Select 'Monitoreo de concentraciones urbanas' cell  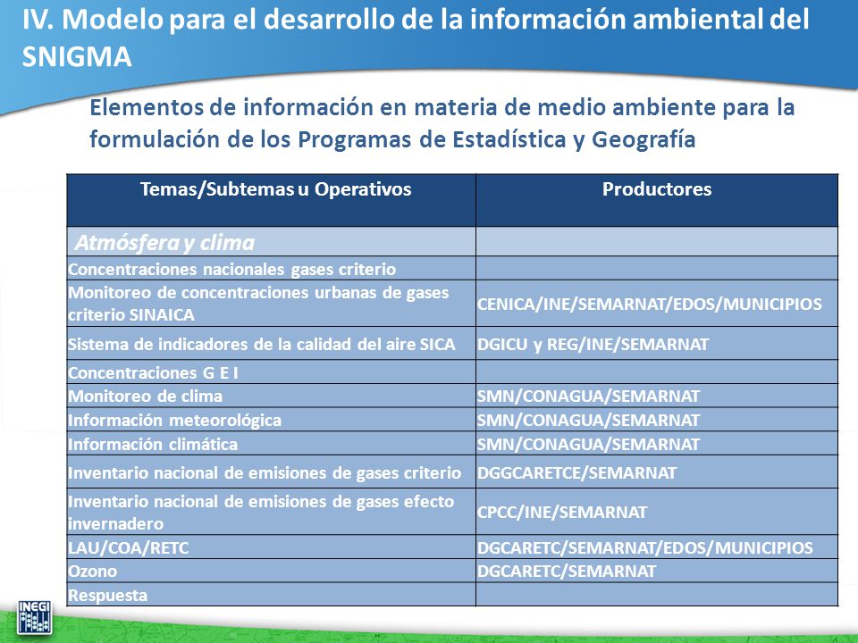tap(272, 304)
